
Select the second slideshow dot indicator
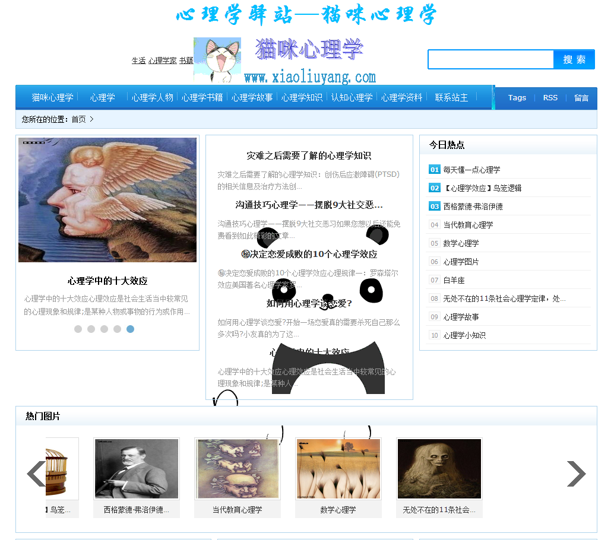pos(91,329)
